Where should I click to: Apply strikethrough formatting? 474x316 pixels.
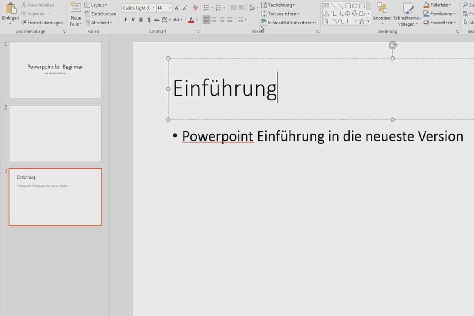[x=156, y=19]
